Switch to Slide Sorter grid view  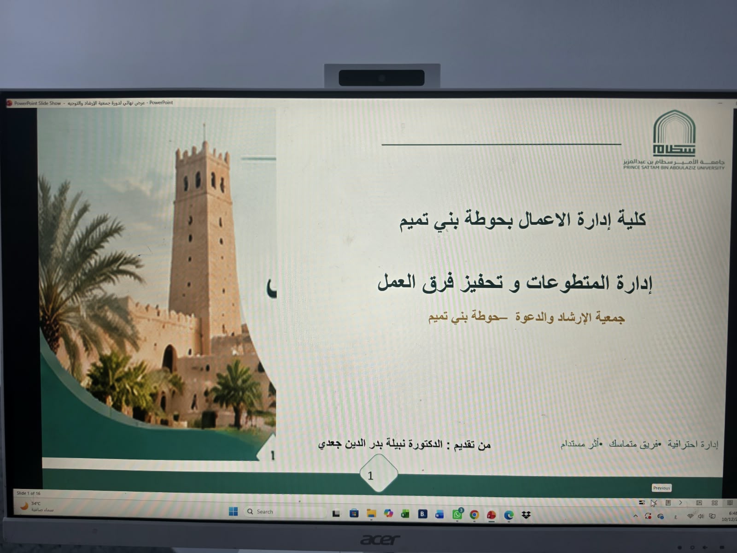(714, 503)
